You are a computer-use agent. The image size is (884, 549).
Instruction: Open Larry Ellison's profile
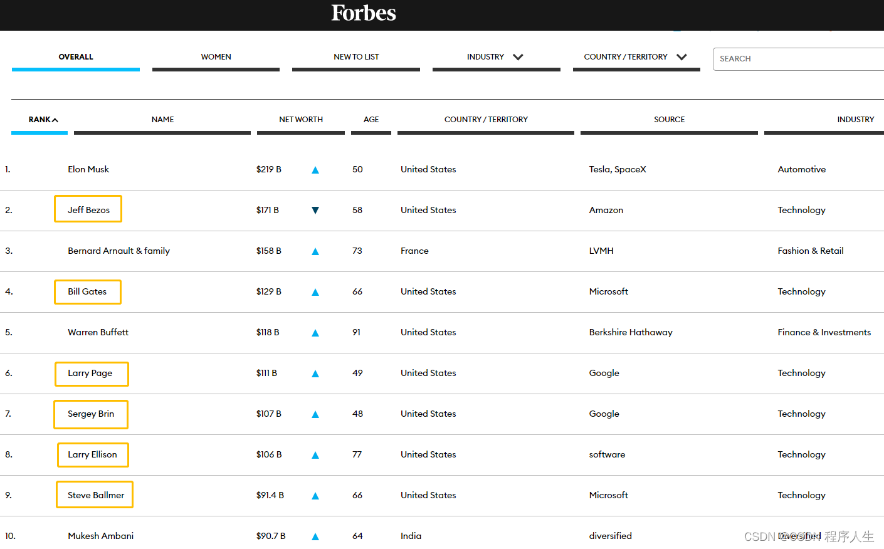pyautogui.click(x=92, y=454)
